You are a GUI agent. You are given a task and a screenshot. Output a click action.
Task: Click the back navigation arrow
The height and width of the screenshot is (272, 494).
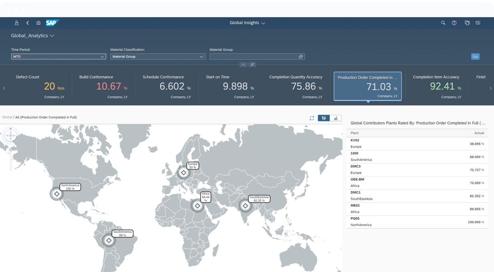pos(28,23)
